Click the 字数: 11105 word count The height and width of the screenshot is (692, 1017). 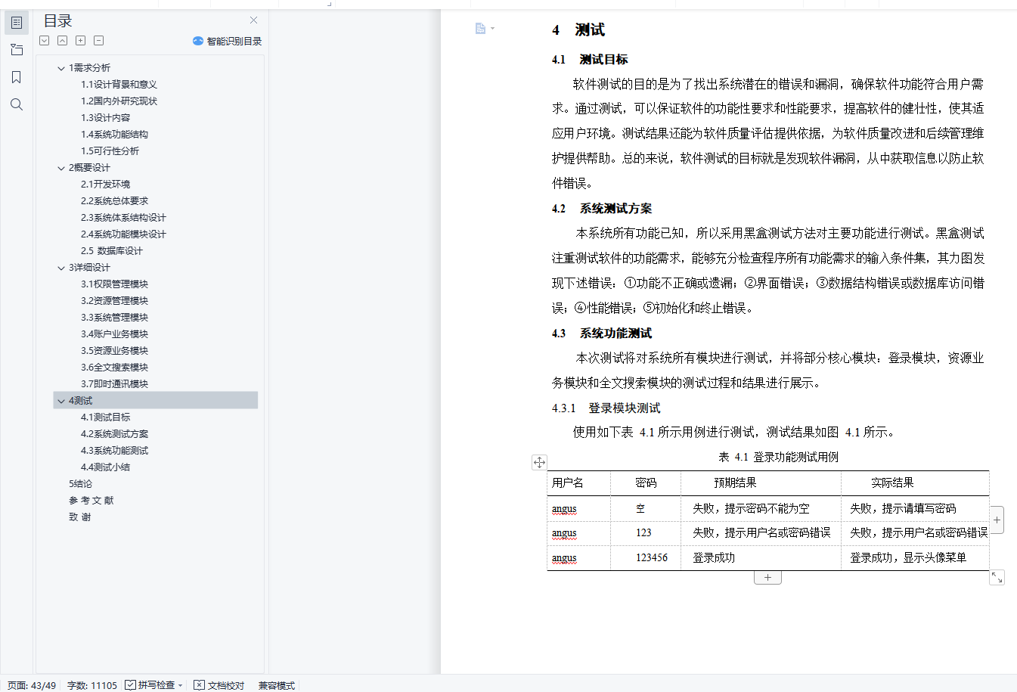coord(92,685)
